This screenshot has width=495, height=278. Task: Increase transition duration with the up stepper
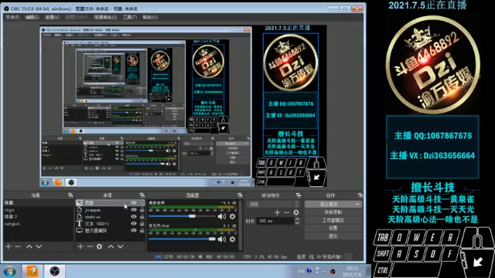297,219
